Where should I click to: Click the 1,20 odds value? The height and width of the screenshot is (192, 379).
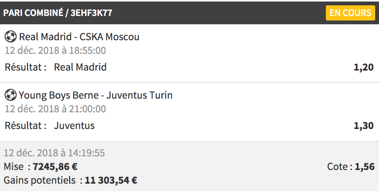tap(363, 67)
